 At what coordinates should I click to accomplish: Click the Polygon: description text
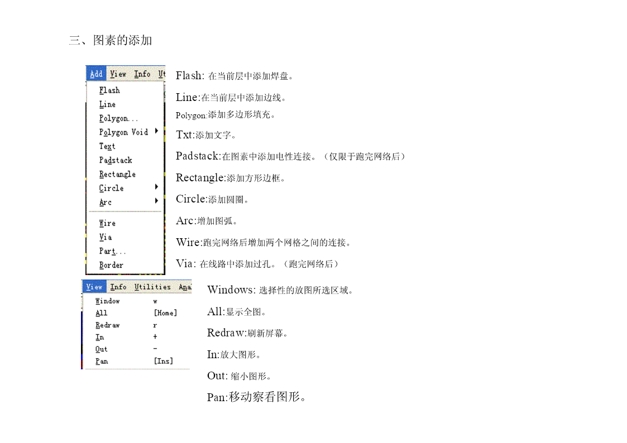(x=226, y=115)
